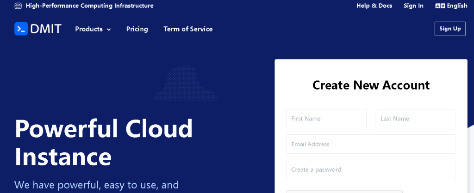The height and width of the screenshot is (193, 474).
Task: Focus the Last Name field
Action: pyautogui.click(x=416, y=119)
